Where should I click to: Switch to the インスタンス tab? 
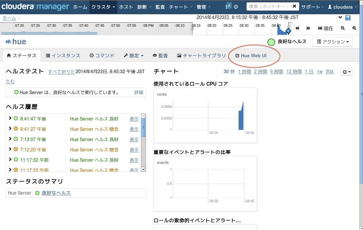pyautogui.click(x=63, y=56)
